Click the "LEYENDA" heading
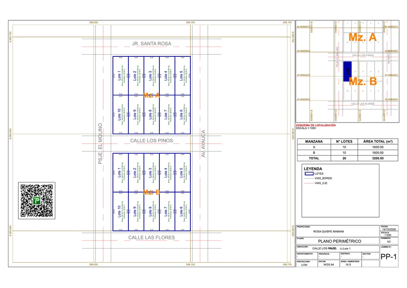 coord(313,169)
